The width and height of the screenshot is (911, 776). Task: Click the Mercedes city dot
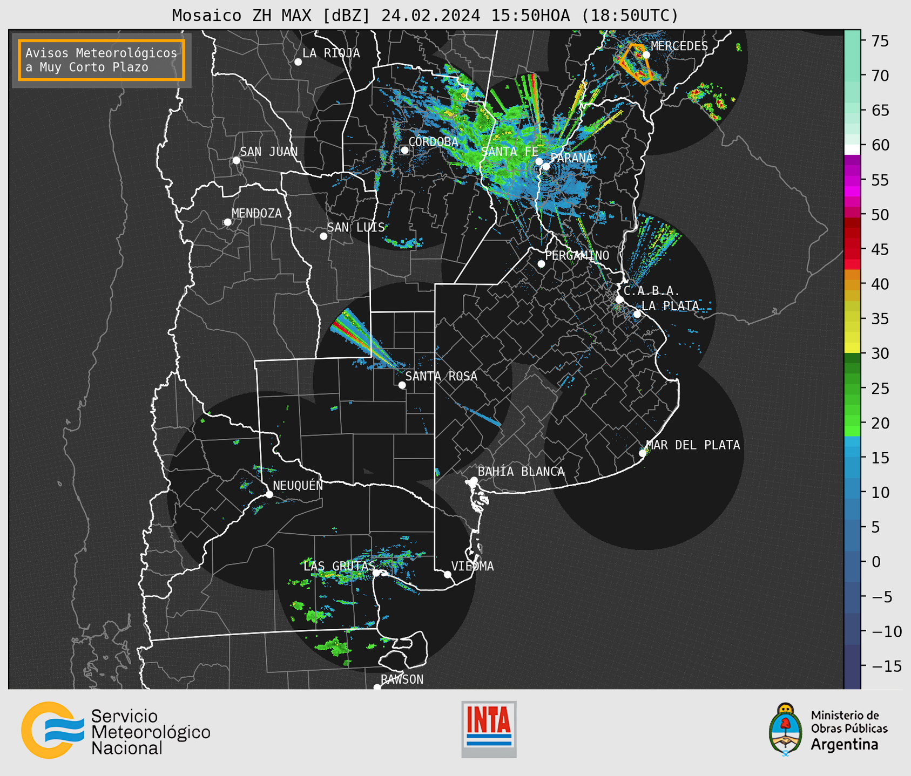coord(646,55)
